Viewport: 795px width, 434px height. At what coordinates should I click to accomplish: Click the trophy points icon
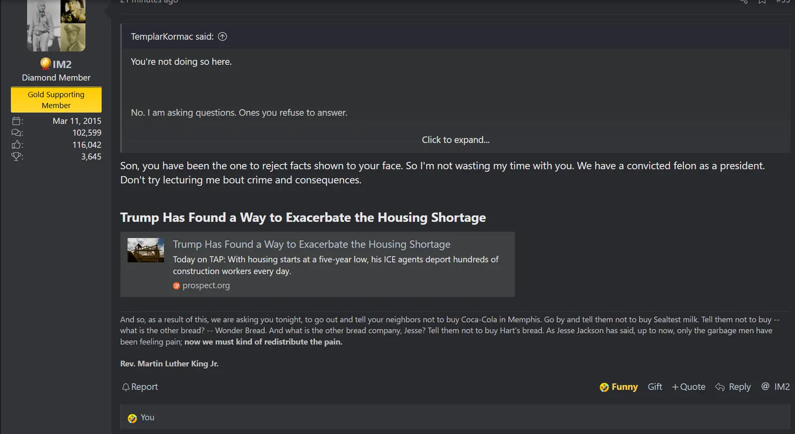(x=17, y=156)
